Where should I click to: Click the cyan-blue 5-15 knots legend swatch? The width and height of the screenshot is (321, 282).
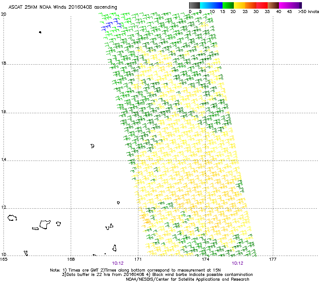coord(211,5)
